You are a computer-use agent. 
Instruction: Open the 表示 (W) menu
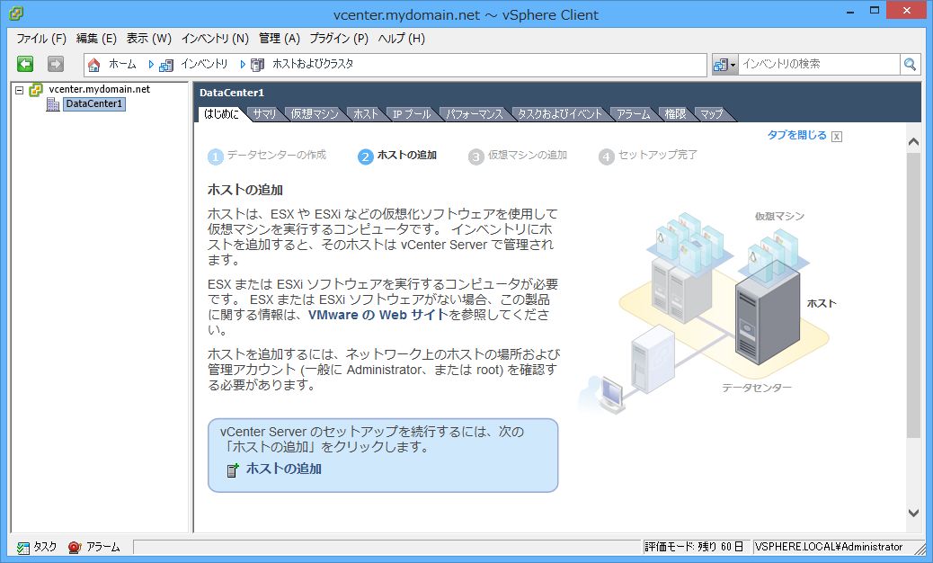(148, 39)
